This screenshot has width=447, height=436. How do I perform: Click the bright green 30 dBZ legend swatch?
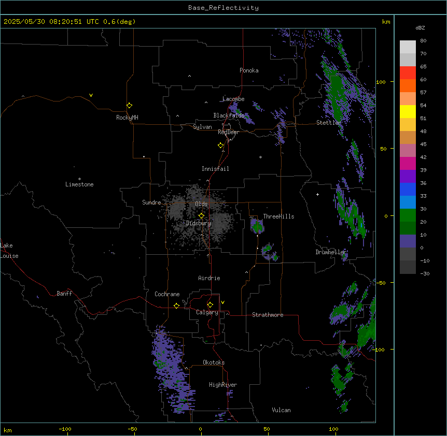click(x=408, y=215)
